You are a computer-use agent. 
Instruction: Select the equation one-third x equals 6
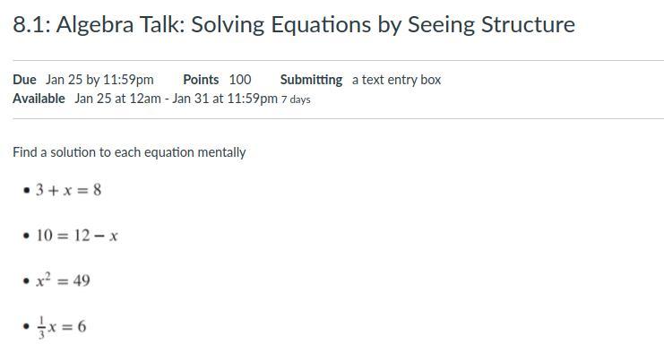point(61,326)
